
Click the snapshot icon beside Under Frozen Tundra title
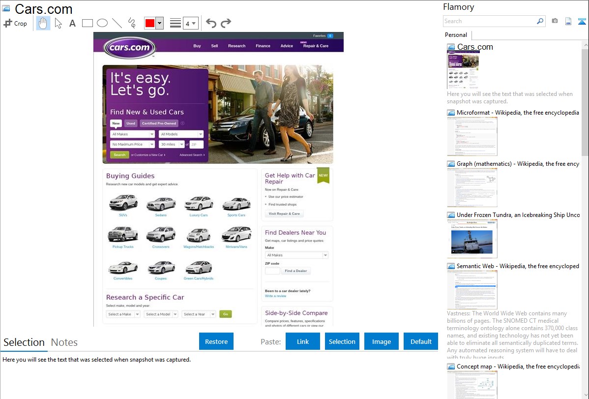[451, 215]
